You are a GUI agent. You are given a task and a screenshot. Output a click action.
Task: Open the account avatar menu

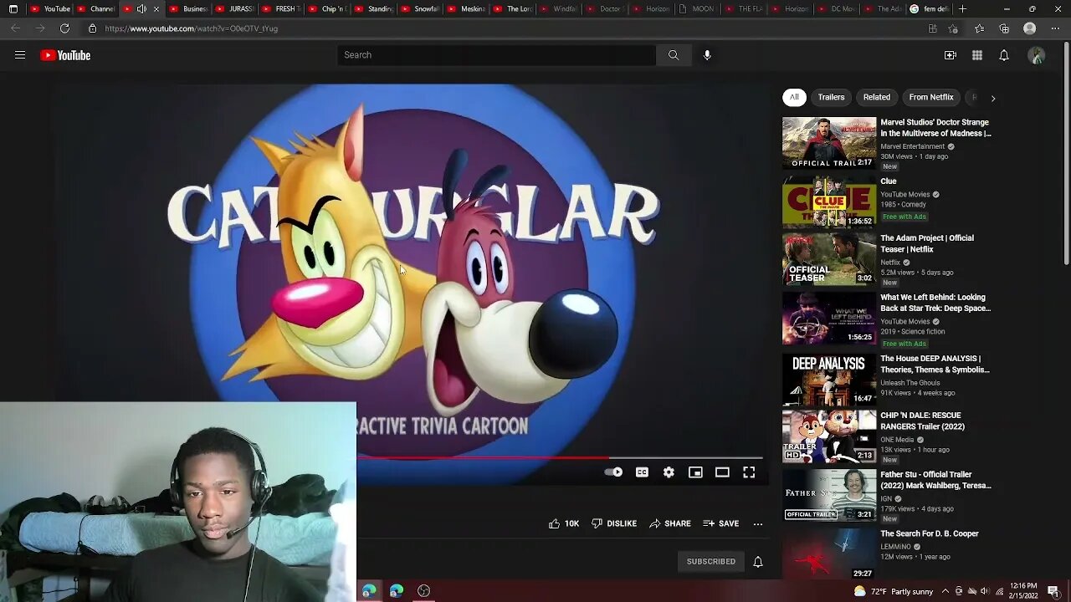1037,55
